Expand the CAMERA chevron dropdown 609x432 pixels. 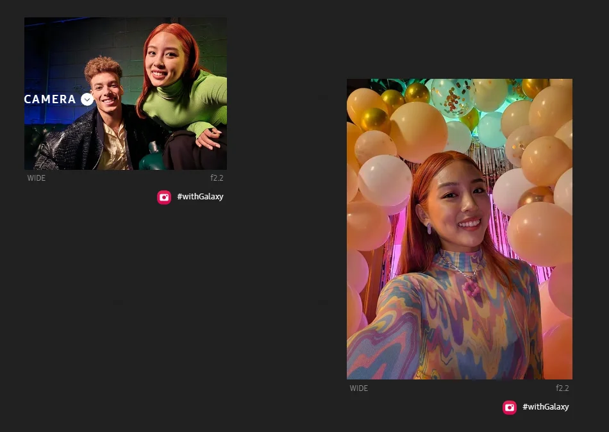(x=87, y=99)
